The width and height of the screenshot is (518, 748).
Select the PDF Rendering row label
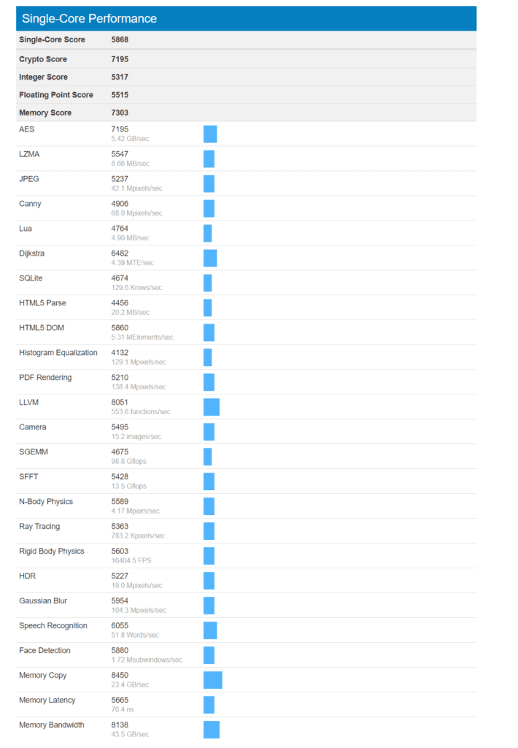coord(45,378)
